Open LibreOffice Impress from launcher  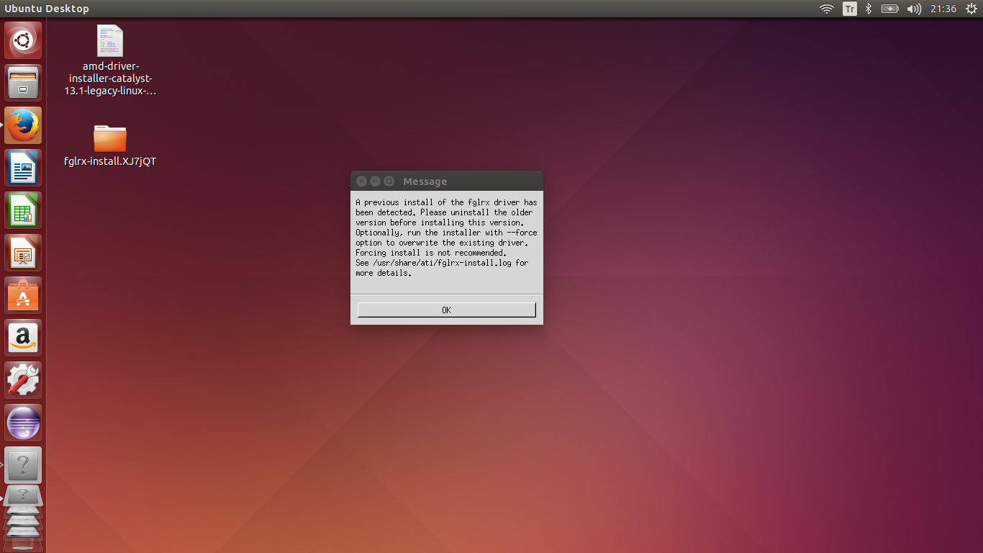coord(23,253)
